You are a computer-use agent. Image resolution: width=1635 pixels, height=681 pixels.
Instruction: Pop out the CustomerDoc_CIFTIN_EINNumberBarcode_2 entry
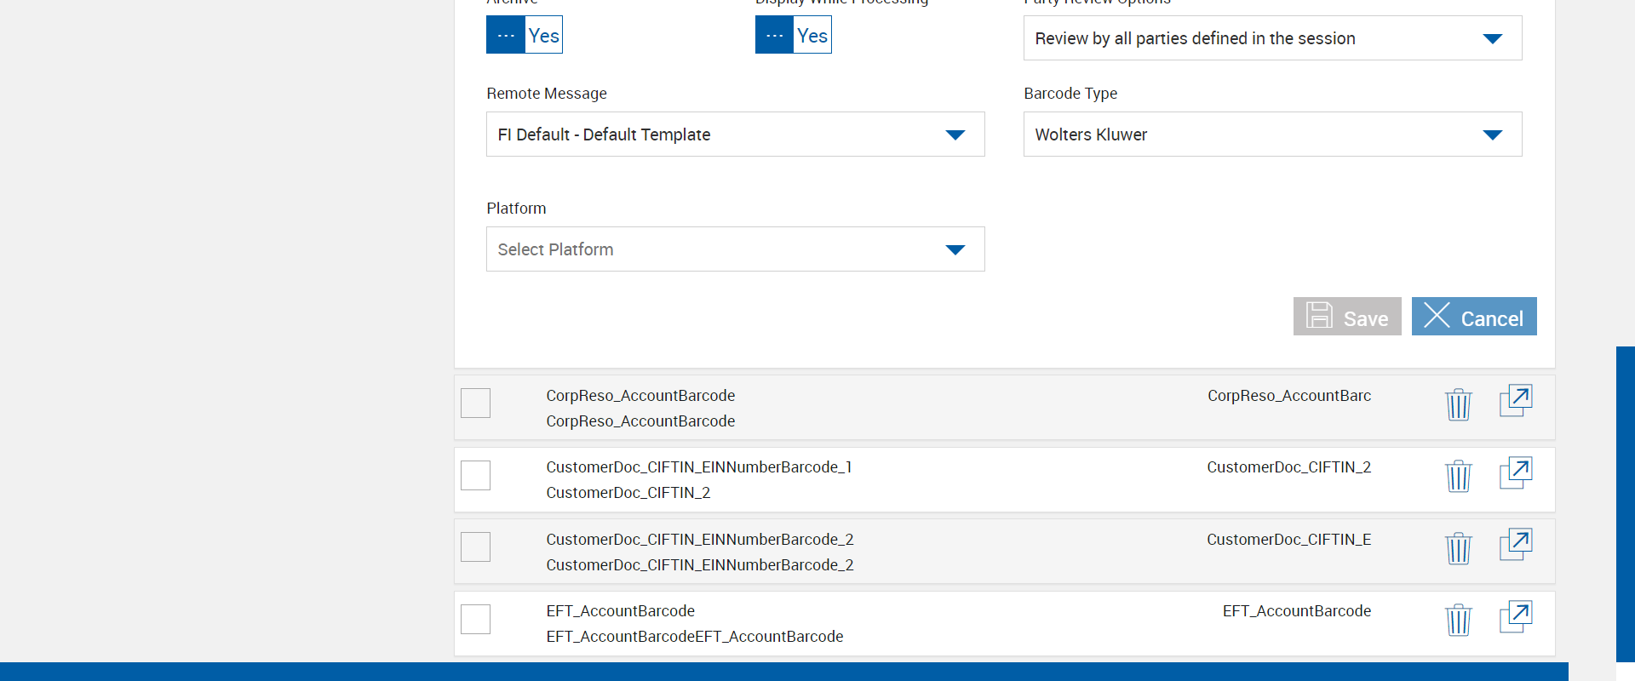[1515, 545]
